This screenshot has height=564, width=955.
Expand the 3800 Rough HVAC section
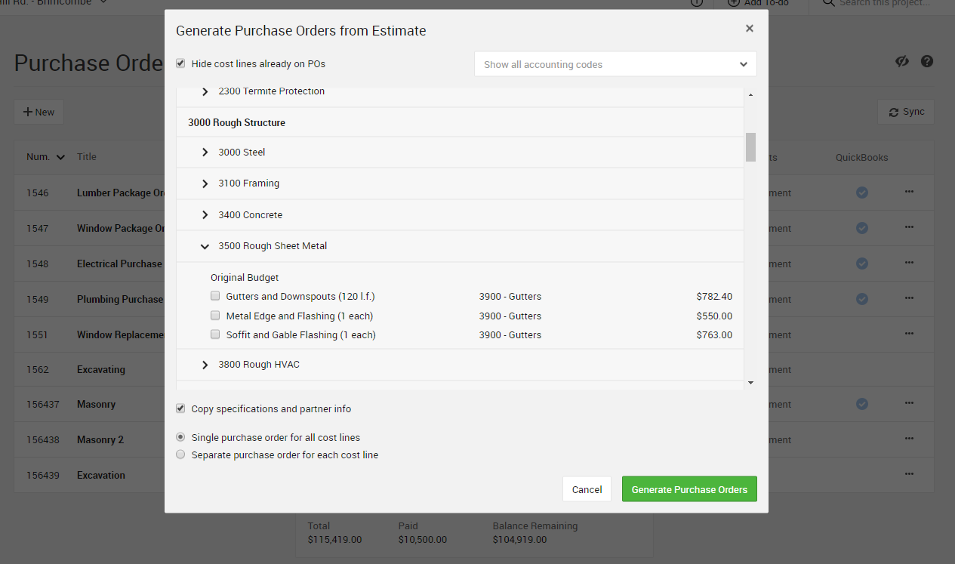coord(205,365)
